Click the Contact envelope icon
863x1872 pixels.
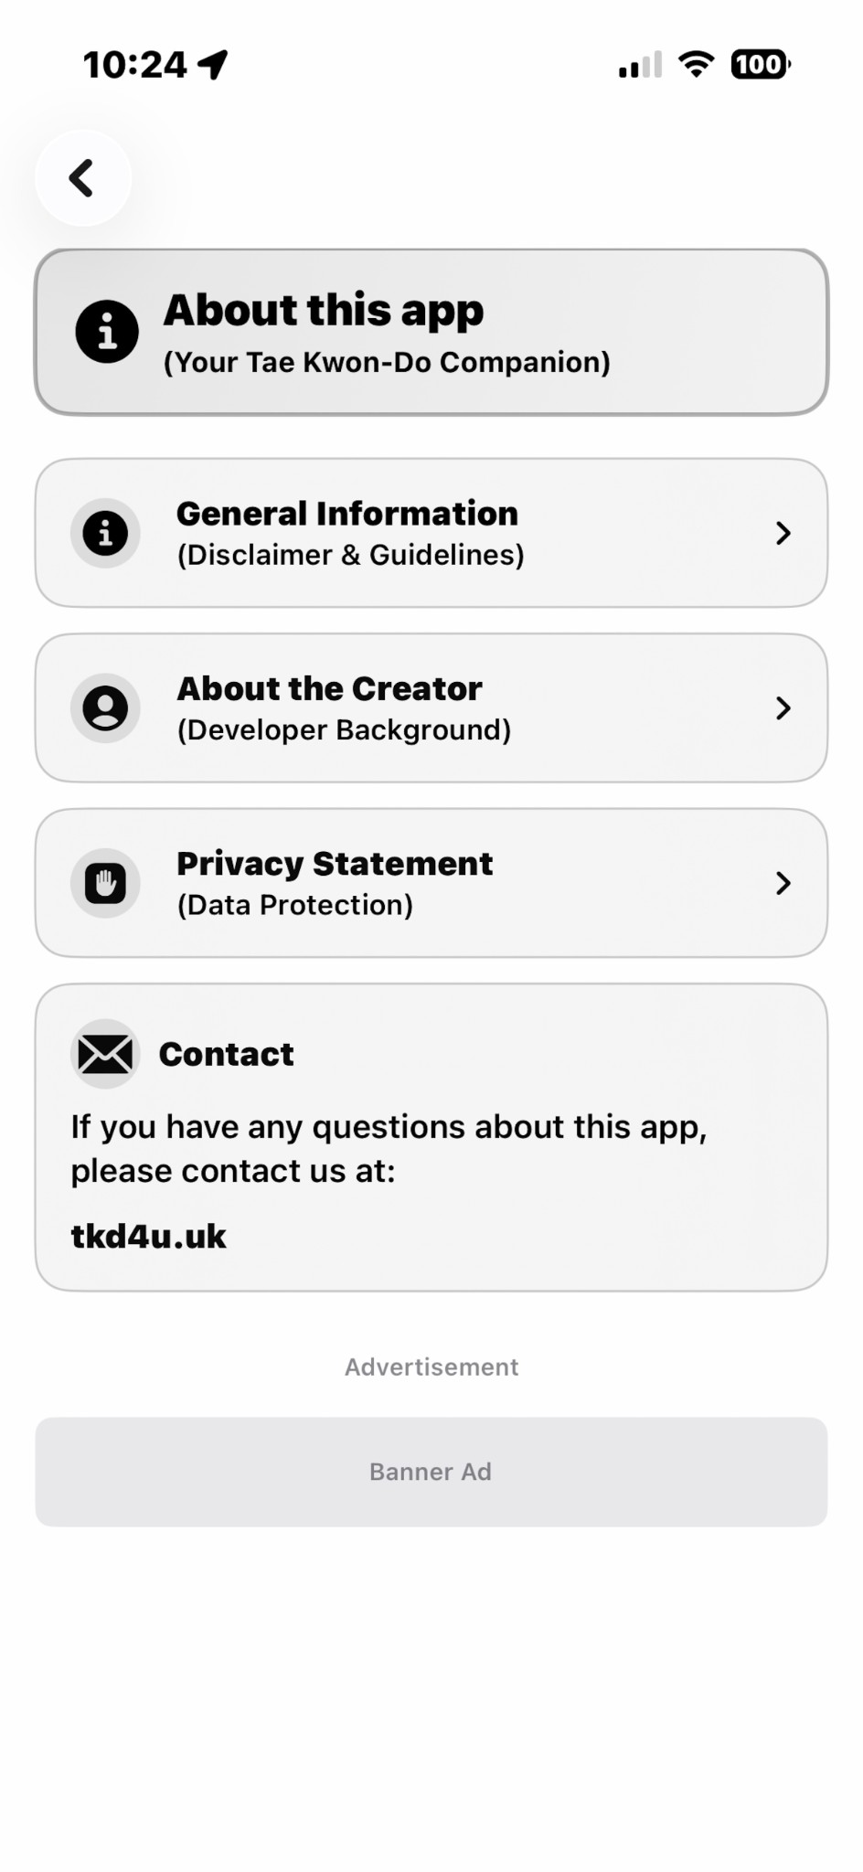coord(105,1054)
